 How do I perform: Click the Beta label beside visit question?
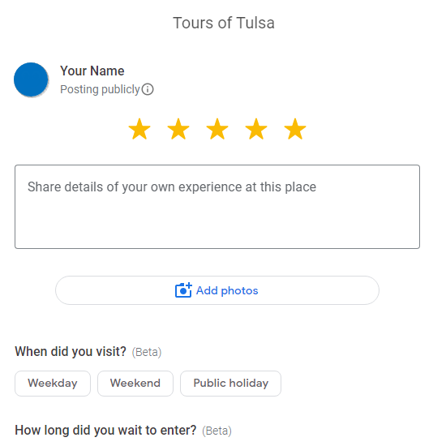(x=147, y=353)
